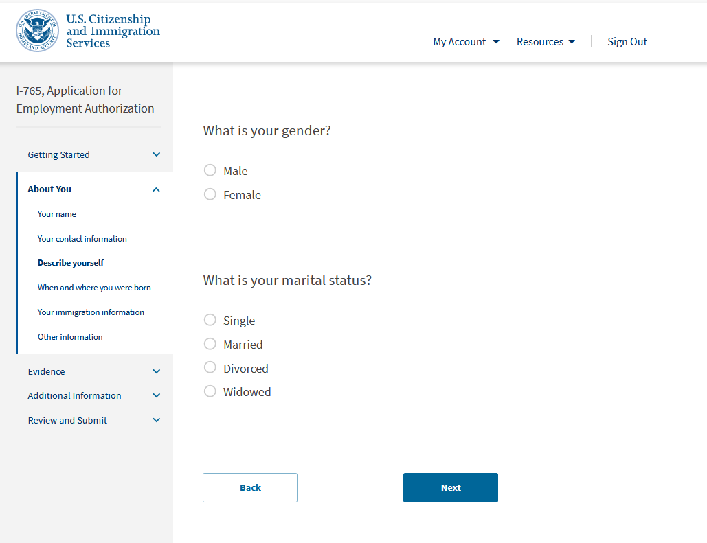Click the USCIS Homeland Security seal logo
The image size is (707, 543).
tap(38, 32)
